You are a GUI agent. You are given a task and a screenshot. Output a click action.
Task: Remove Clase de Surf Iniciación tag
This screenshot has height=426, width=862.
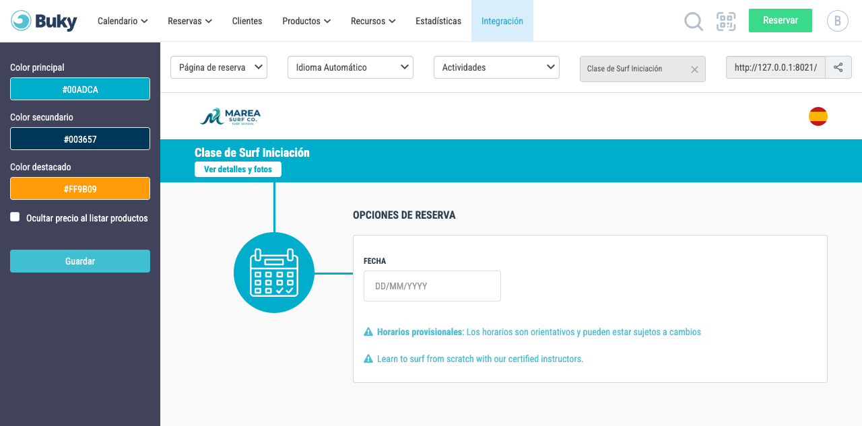694,69
